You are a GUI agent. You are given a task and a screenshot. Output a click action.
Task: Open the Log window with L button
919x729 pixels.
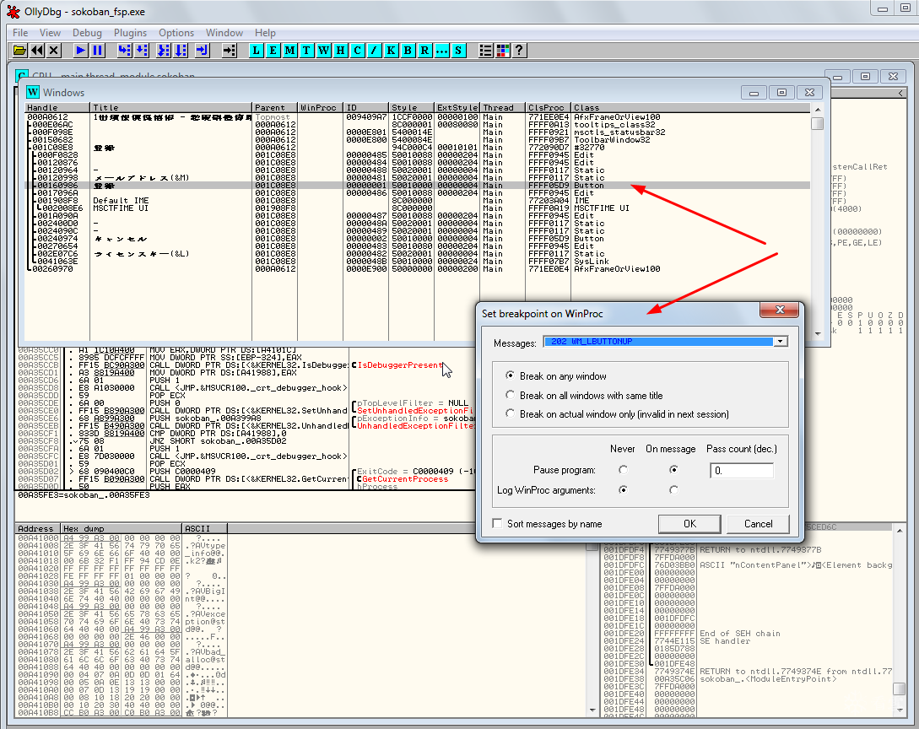coord(257,51)
